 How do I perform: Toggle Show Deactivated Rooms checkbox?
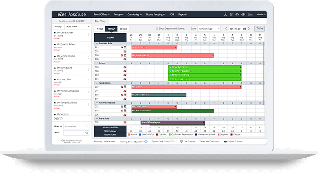(157, 29)
